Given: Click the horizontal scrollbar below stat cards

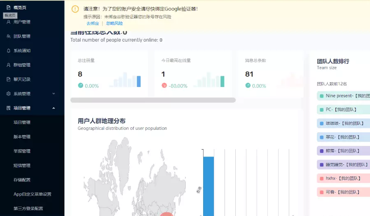Looking at the screenshot, I should (152, 100).
